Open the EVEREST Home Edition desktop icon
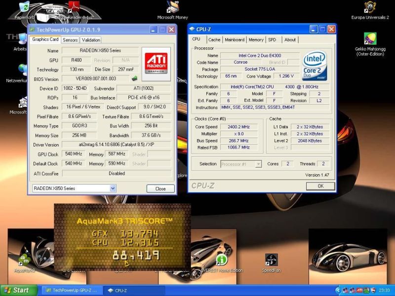This screenshot has height=296, width=395. [222, 263]
